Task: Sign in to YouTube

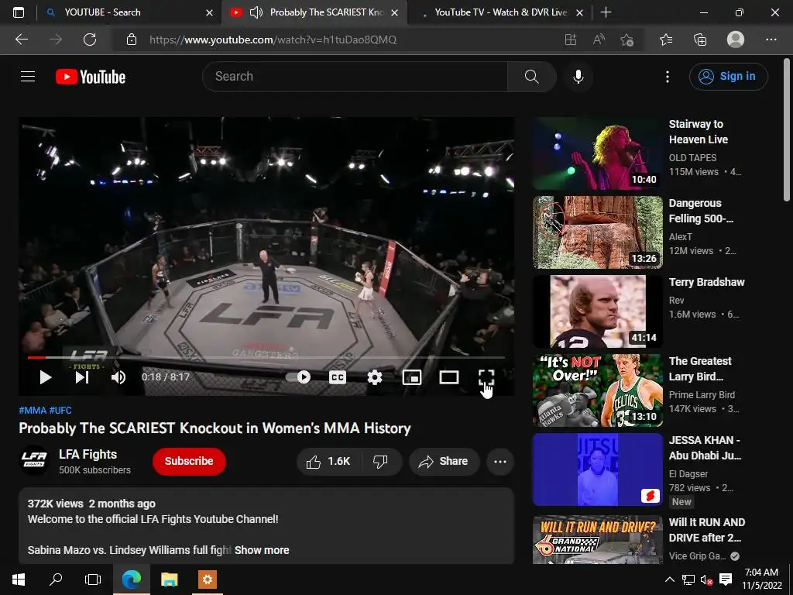Action: 728,77
